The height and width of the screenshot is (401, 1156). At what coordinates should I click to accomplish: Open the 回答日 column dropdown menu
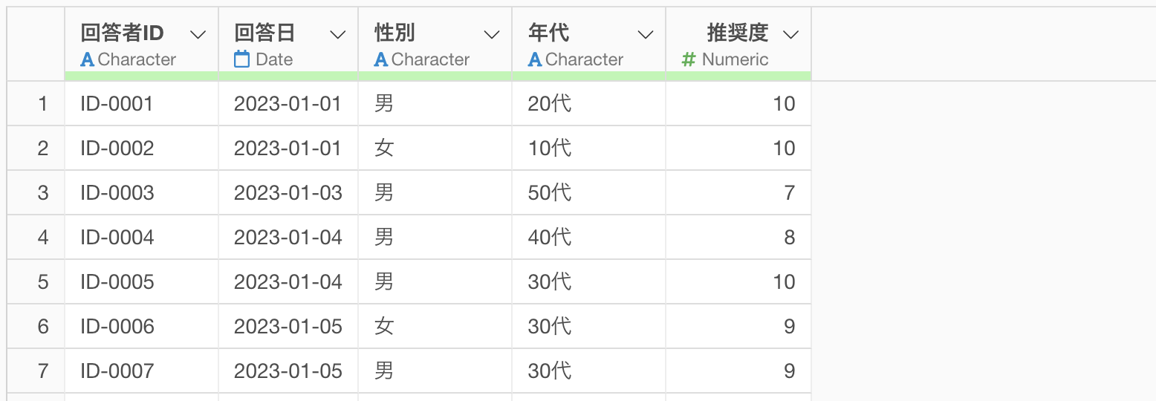point(337,34)
